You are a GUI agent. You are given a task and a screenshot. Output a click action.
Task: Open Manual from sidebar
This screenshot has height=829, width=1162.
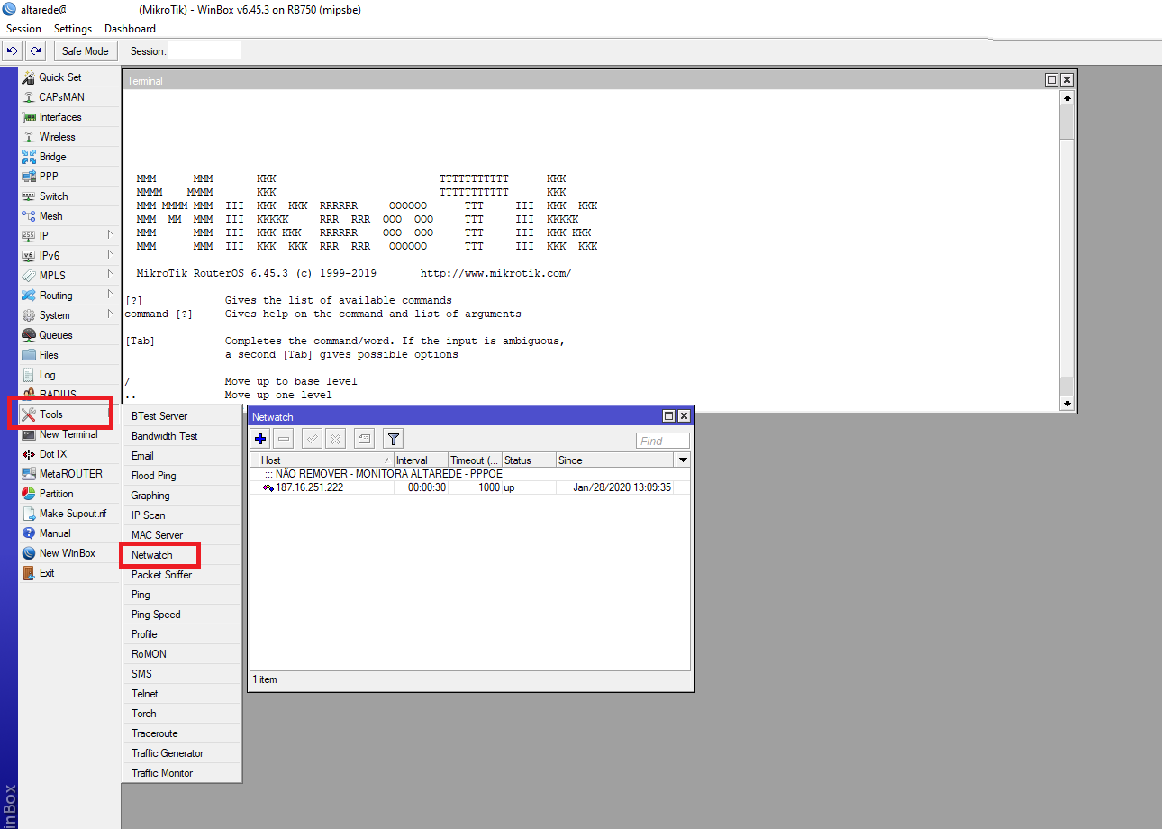point(69,533)
